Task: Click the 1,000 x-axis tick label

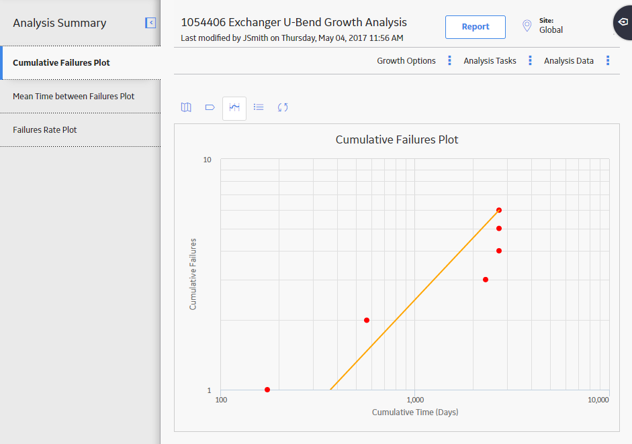Action: click(x=415, y=400)
